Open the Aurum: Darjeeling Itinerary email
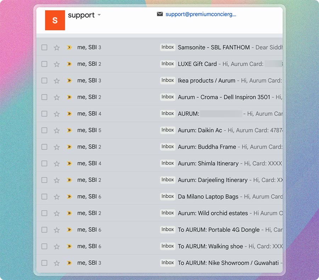The width and height of the screenshot is (319, 280). [213, 180]
